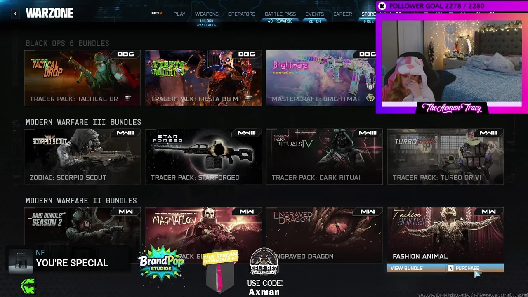Click the WARZONE title logo
This screenshot has width=528, height=297.
coord(49,13)
